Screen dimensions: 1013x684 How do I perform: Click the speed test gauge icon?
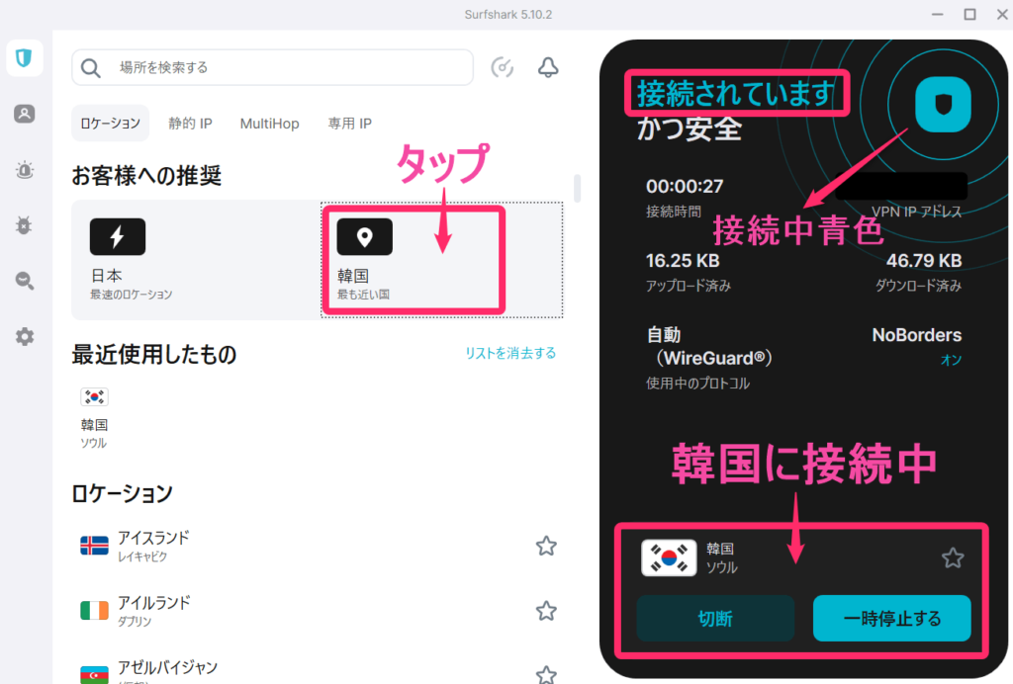point(502,67)
